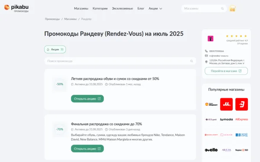Viewport: 260px width, 162px height.
Task: Open the orello store logo
Action: pyautogui.click(x=211, y=150)
